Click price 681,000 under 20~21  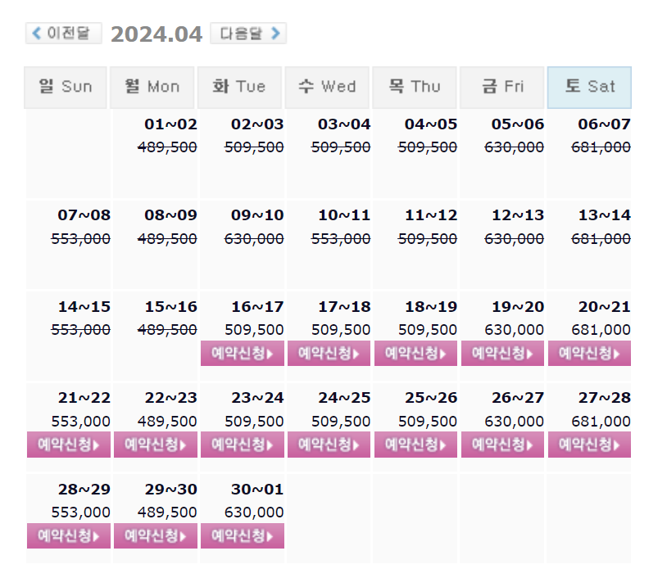[601, 330]
